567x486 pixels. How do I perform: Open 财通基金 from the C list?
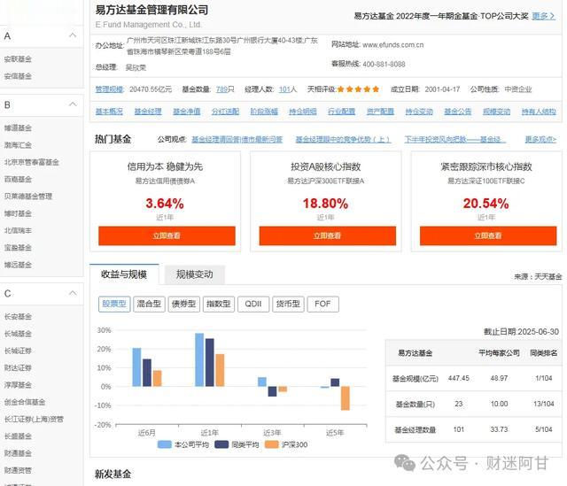pyautogui.click(x=18, y=453)
